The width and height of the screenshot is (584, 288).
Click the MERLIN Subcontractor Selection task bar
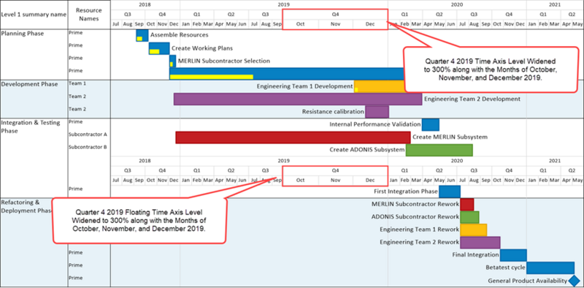click(x=173, y=61)
